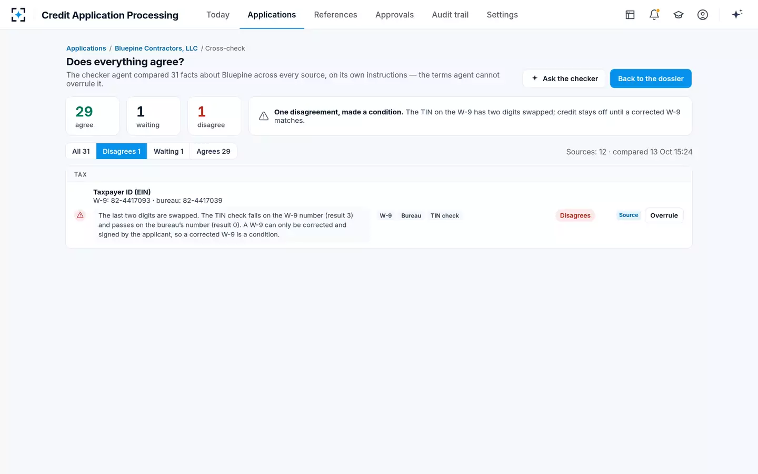Click Ask the checker button

[x=564, y=78]
